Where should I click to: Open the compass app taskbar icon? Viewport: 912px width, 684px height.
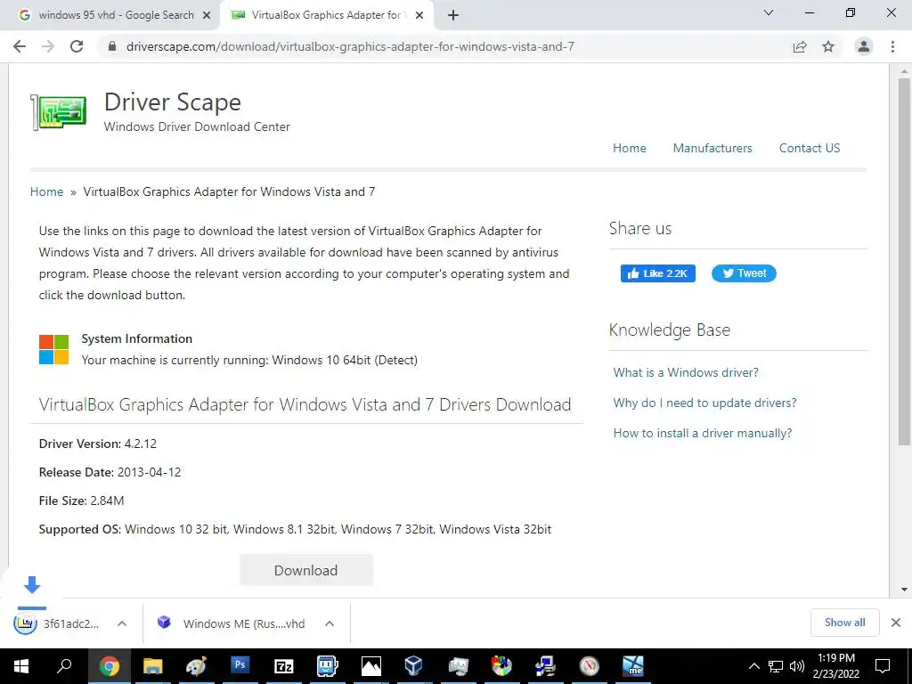point(590,666)
